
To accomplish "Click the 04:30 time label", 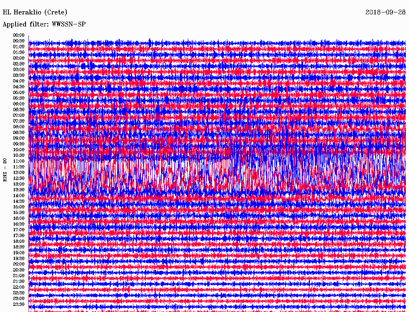I will [19, 87].
